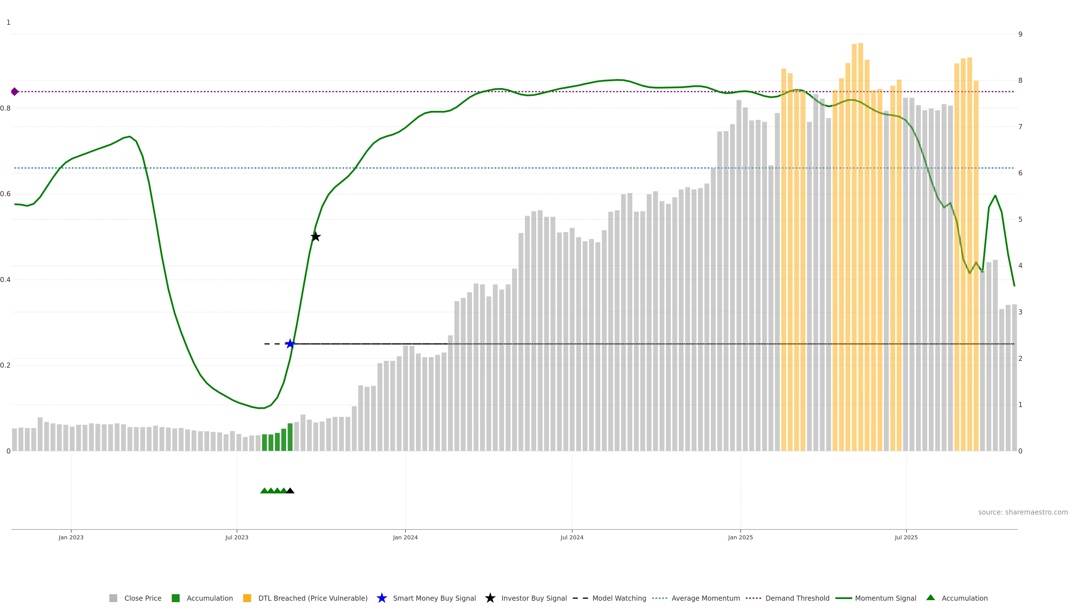Screen dimensions: 1082x608
Task: Click green Accumulation square legend swatch
Action: click(176, 598)
